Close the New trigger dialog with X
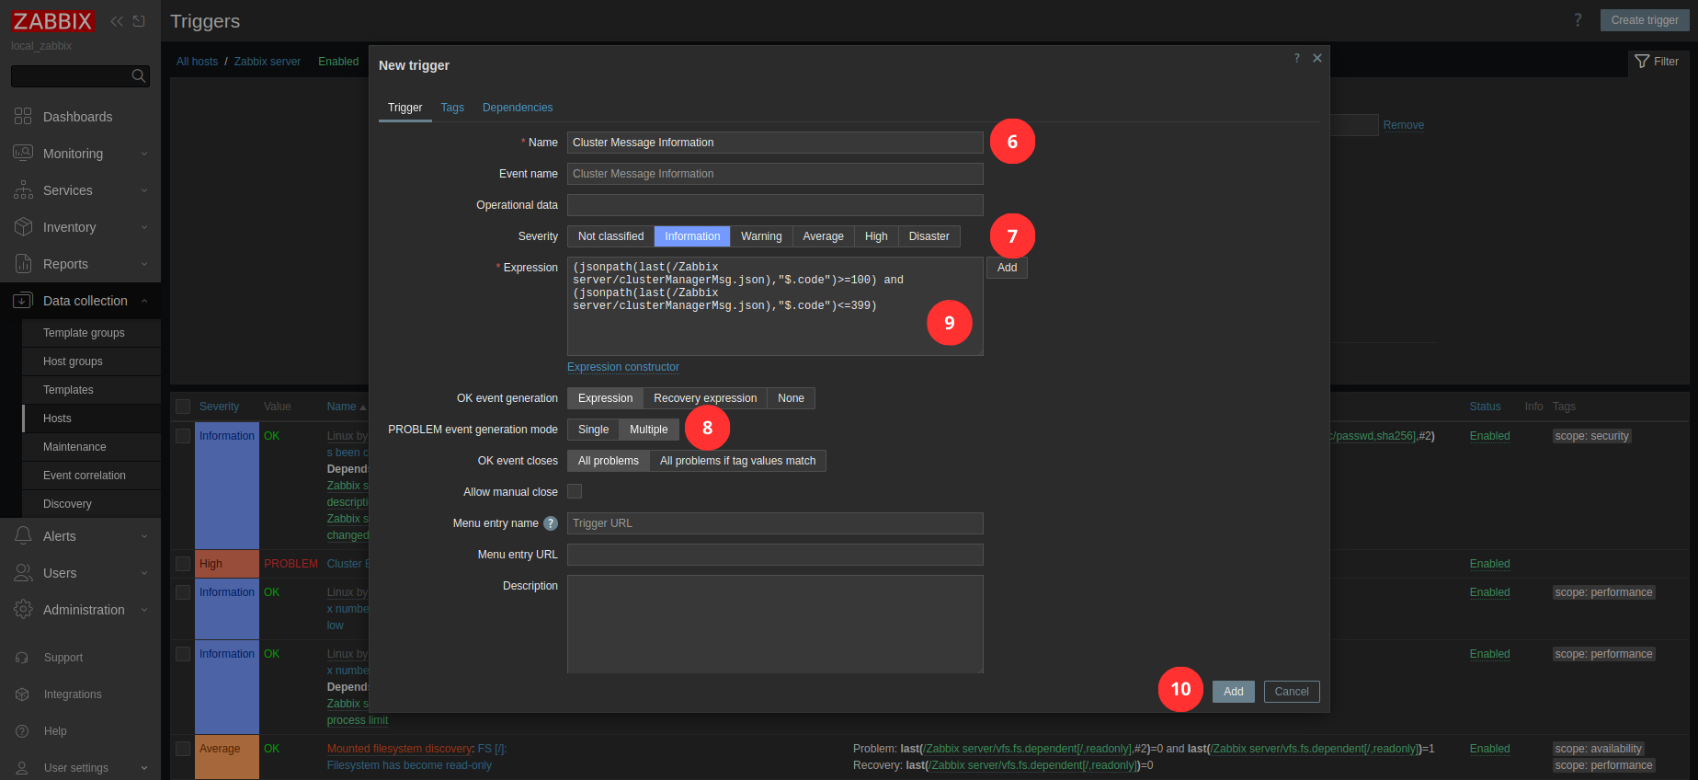 [x=1317, y=58]
